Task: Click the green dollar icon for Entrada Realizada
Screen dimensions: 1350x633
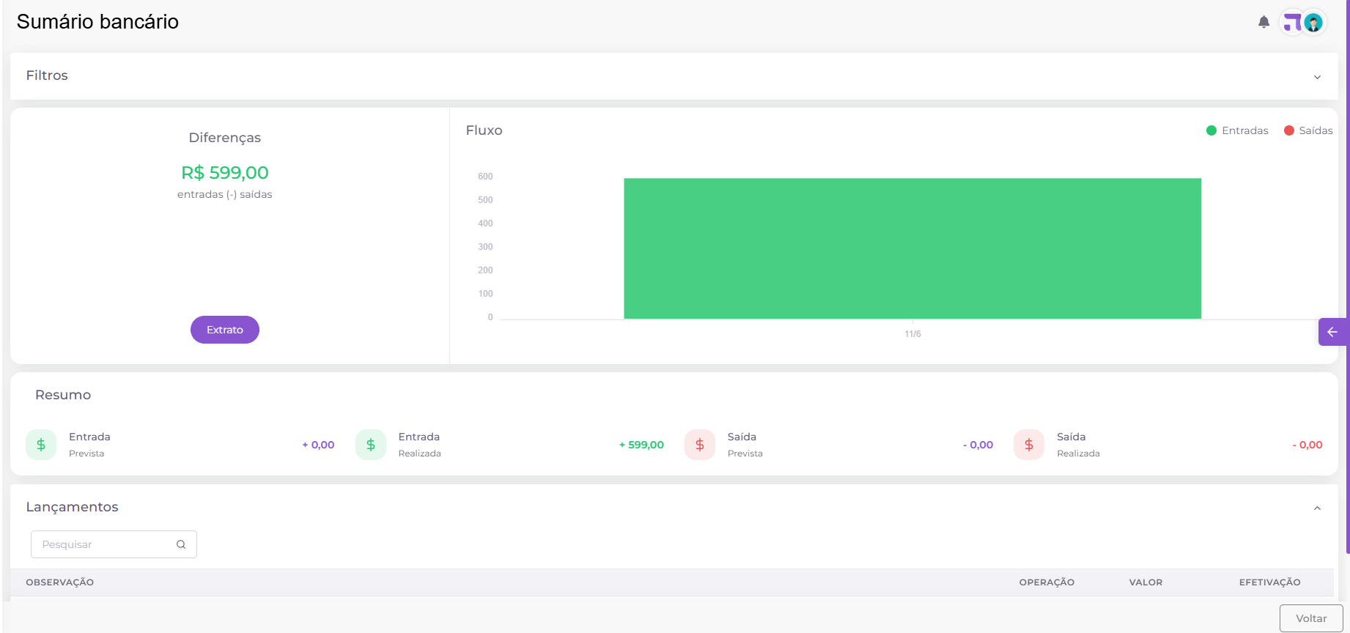Action: (371, 445)
